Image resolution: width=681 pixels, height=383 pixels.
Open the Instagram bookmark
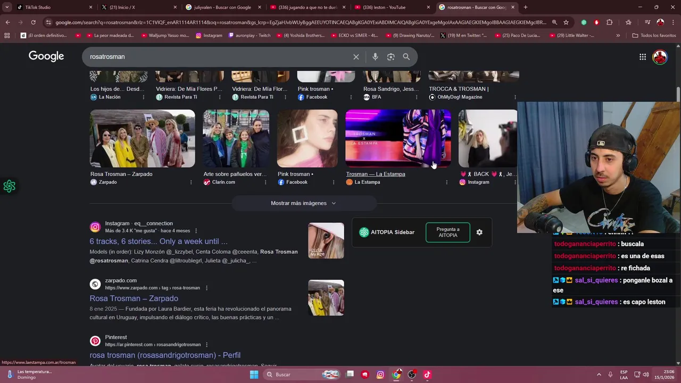click(x=209, y=36)
